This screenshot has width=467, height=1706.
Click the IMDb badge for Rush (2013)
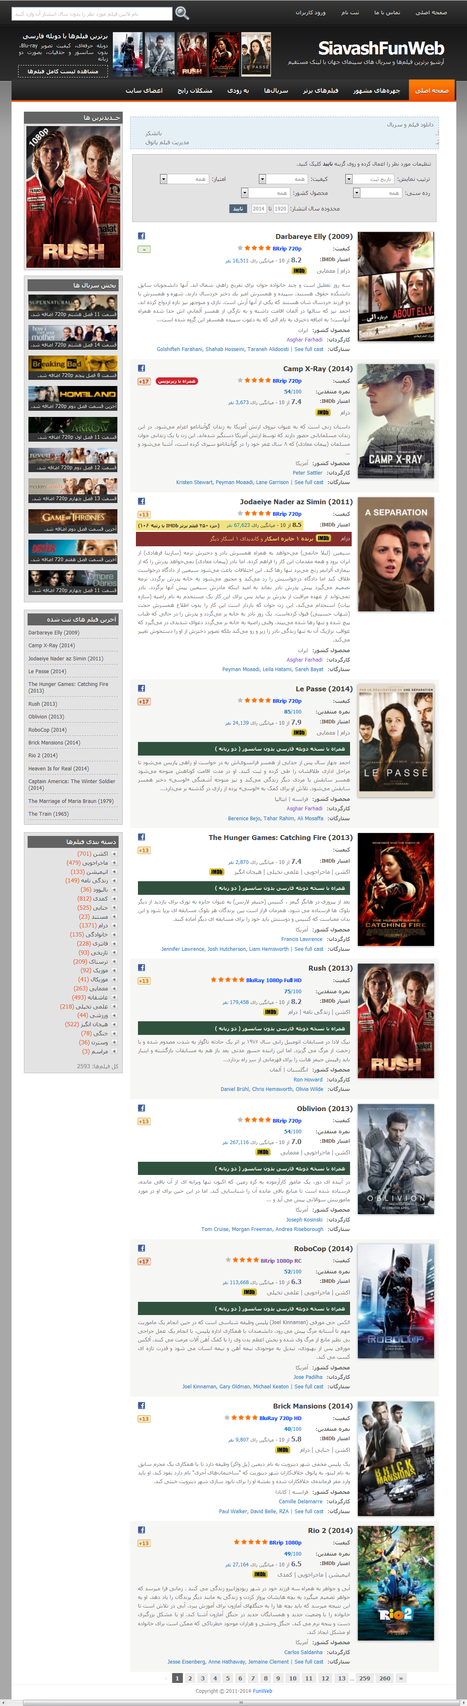[x=271, y=1012]
